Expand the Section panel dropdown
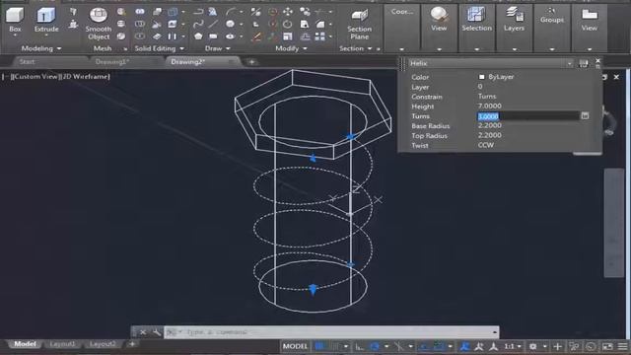This screenshot has height=355, width=631. [370, 48]
